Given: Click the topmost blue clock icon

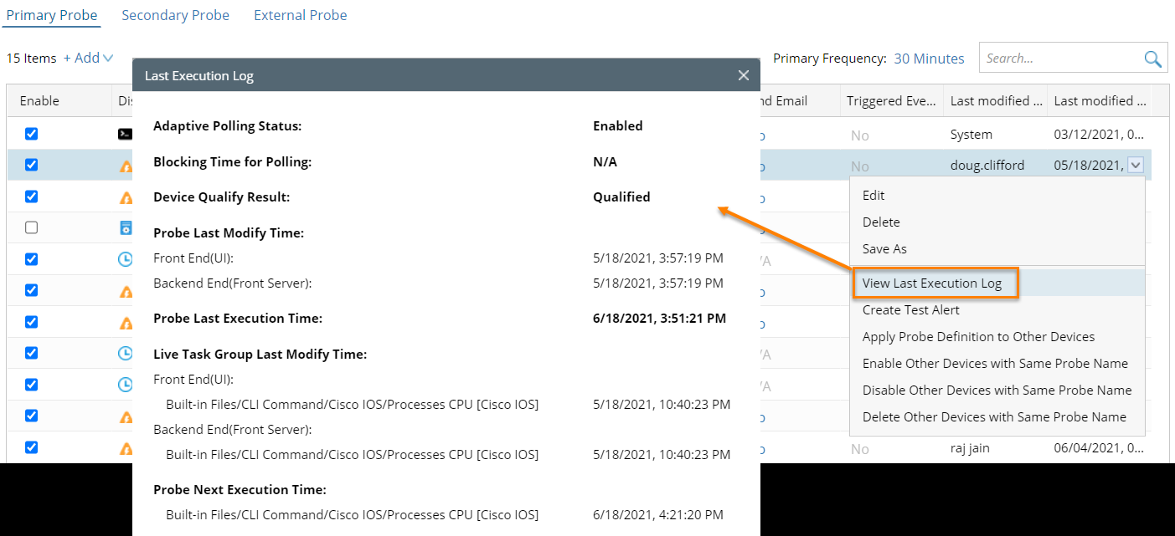Looking at the screenshot, I should (125, 259).
